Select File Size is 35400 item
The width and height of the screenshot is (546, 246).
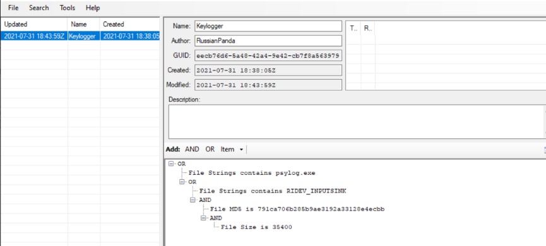[256, 227]
